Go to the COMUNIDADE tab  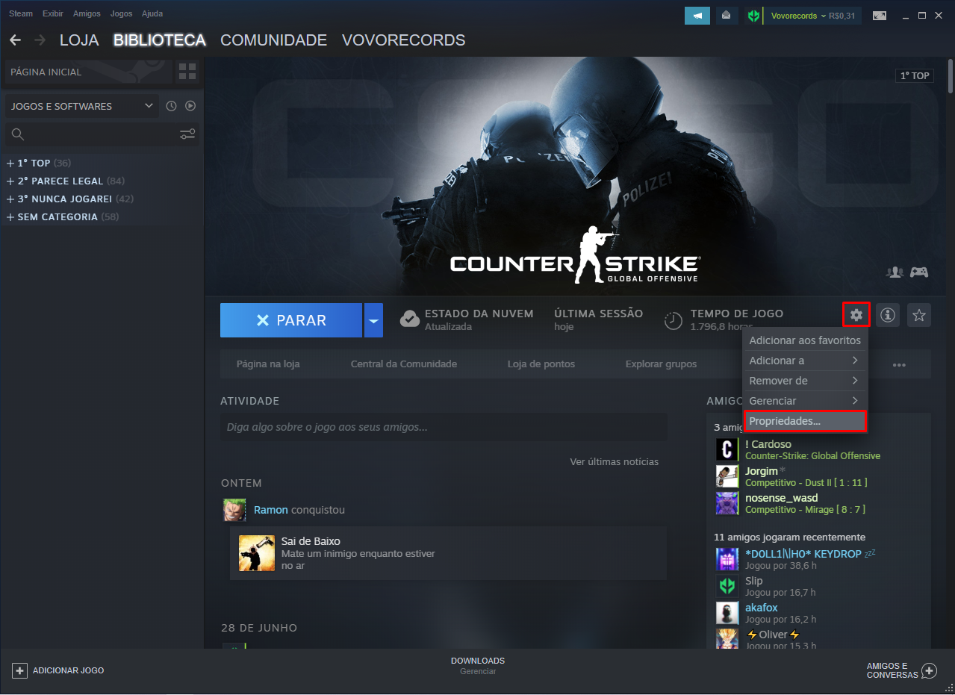pyautogui.click(x=273, y=40)
